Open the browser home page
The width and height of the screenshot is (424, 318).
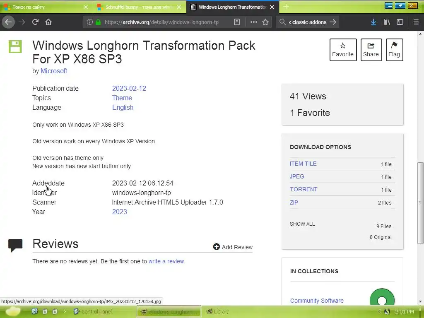[x=48, y=22]
